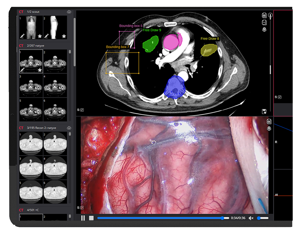Open Recon 2 series thumbnail 5
The width and height of the screenshot is (297, 229).
click(x=31, y=192)
